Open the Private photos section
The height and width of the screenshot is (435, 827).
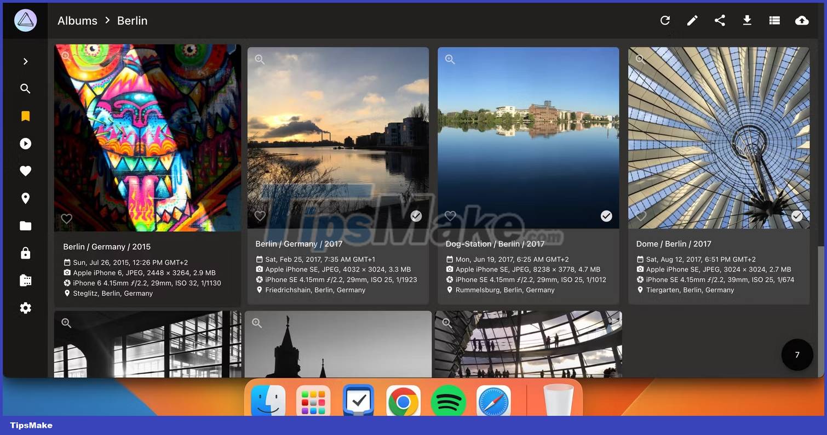(x=25, y=253)
